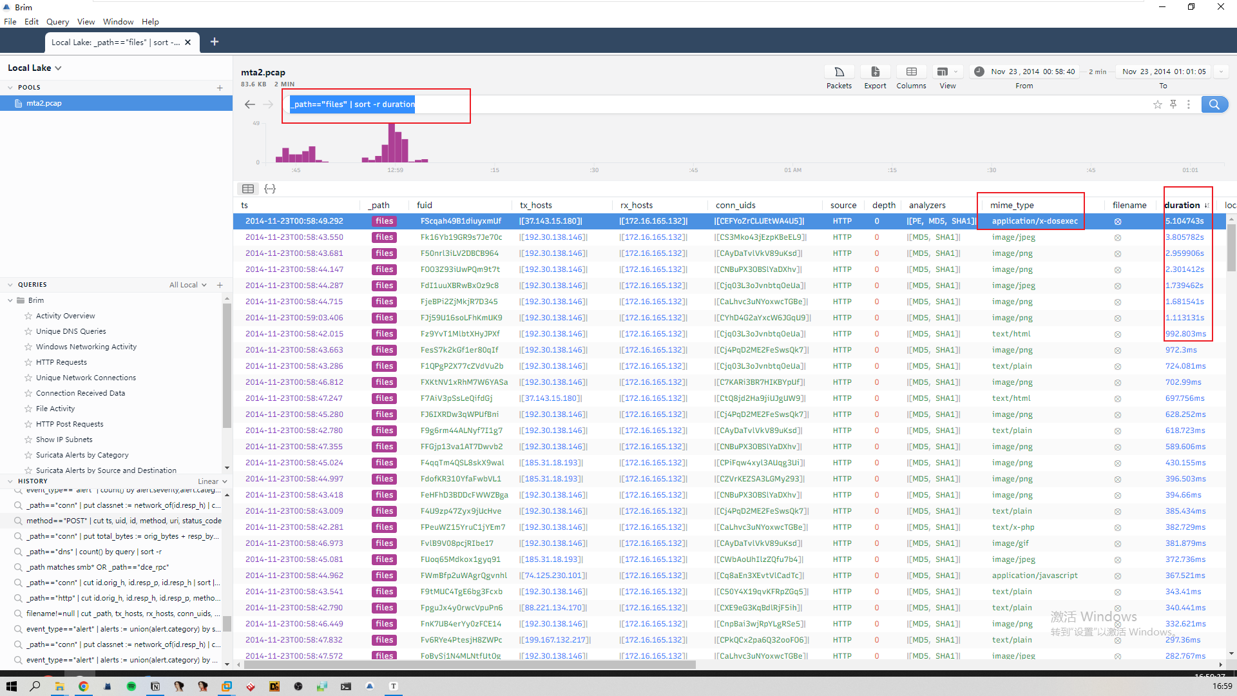1237x696 pixels.
Task: Open the Columns chooser icon
Action: [x=911, y=72]
